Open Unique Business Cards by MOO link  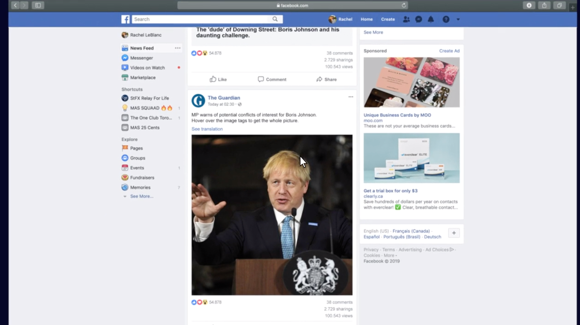point(397,115)
